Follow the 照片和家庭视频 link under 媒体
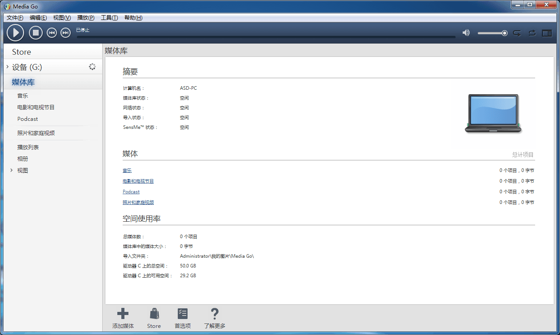Image resolution: width=560 pixels, height=335 pixels. [138, 202]
